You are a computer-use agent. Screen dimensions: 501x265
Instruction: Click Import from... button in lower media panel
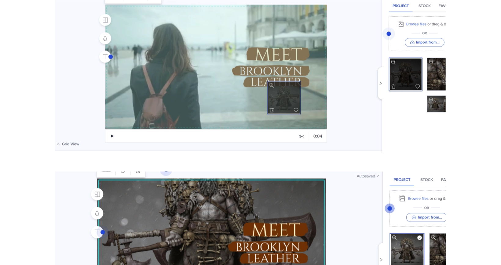[x=426, y=217]
